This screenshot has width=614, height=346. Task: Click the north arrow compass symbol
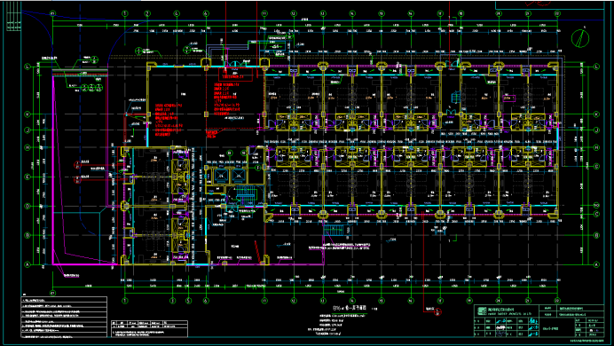tap(580, 38)
